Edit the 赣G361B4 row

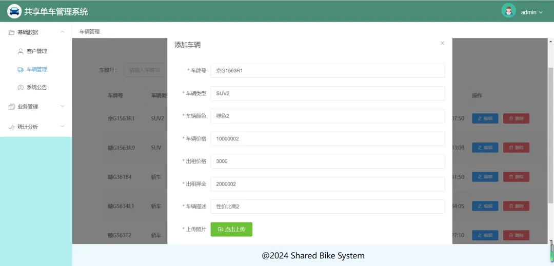(485, 177)
